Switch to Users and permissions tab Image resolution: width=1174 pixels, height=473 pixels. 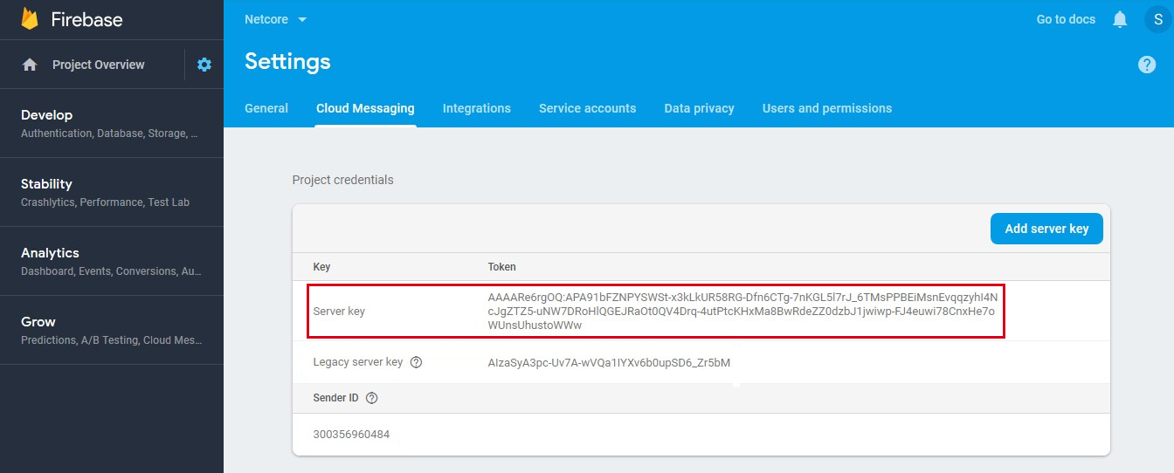click(x=827, y=108)
